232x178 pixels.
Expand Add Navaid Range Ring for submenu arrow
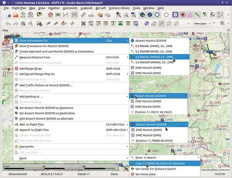pos(127,74)
